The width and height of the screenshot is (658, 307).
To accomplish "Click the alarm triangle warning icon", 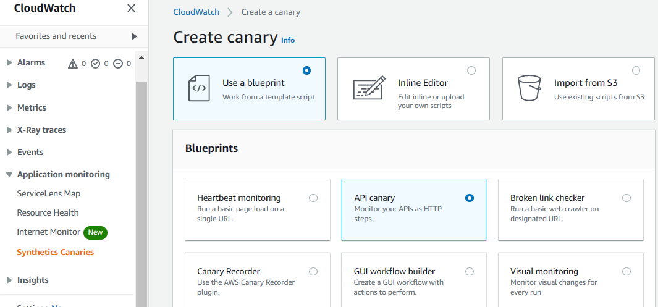I will (73, 63).
